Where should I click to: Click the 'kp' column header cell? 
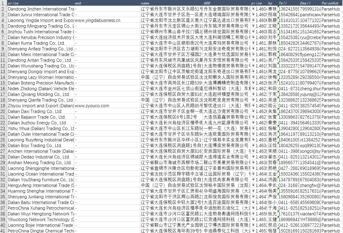tap(273, 3)
